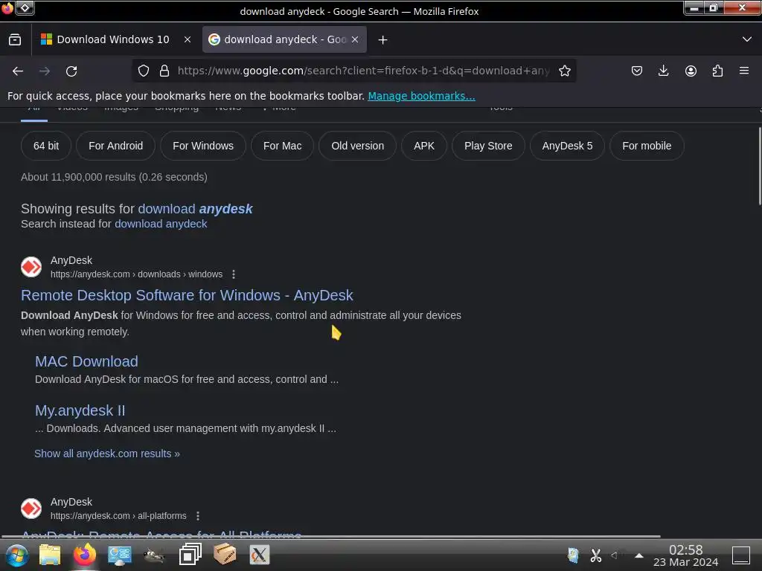Open the My.anydesk II sublink
This screenshot has height=571, width=762.
point(80,410)
